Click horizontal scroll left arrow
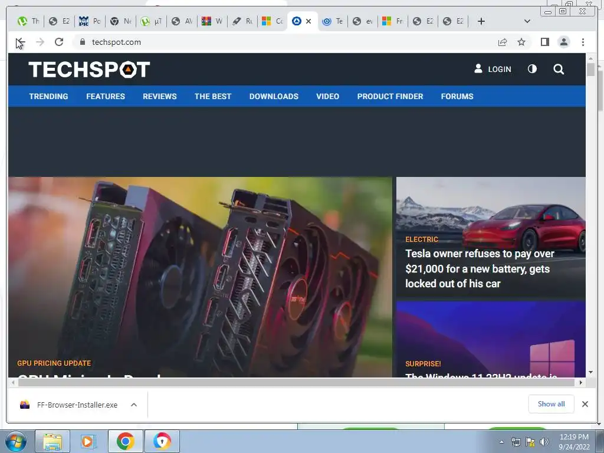This screenshot has width=604, height=453. point(13,382)
